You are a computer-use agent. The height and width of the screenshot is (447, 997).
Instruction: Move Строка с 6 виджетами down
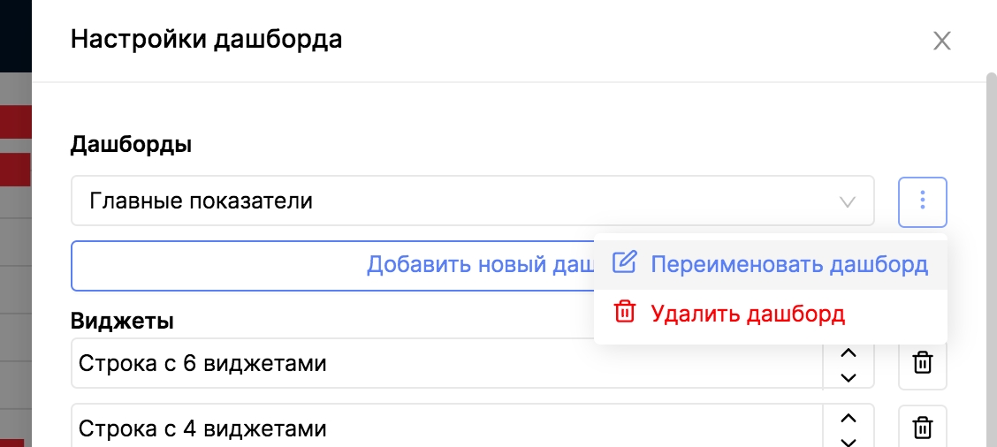click(x=848, y=377)
